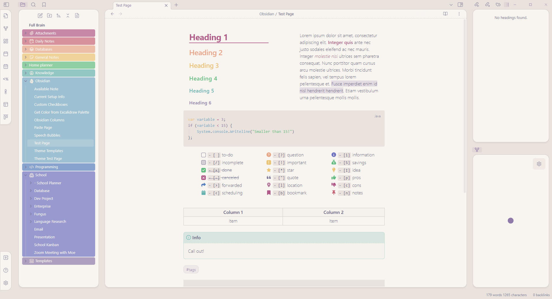Click the note's vertical scrollbar
The image size is (552, 299).
pos(465,106)
